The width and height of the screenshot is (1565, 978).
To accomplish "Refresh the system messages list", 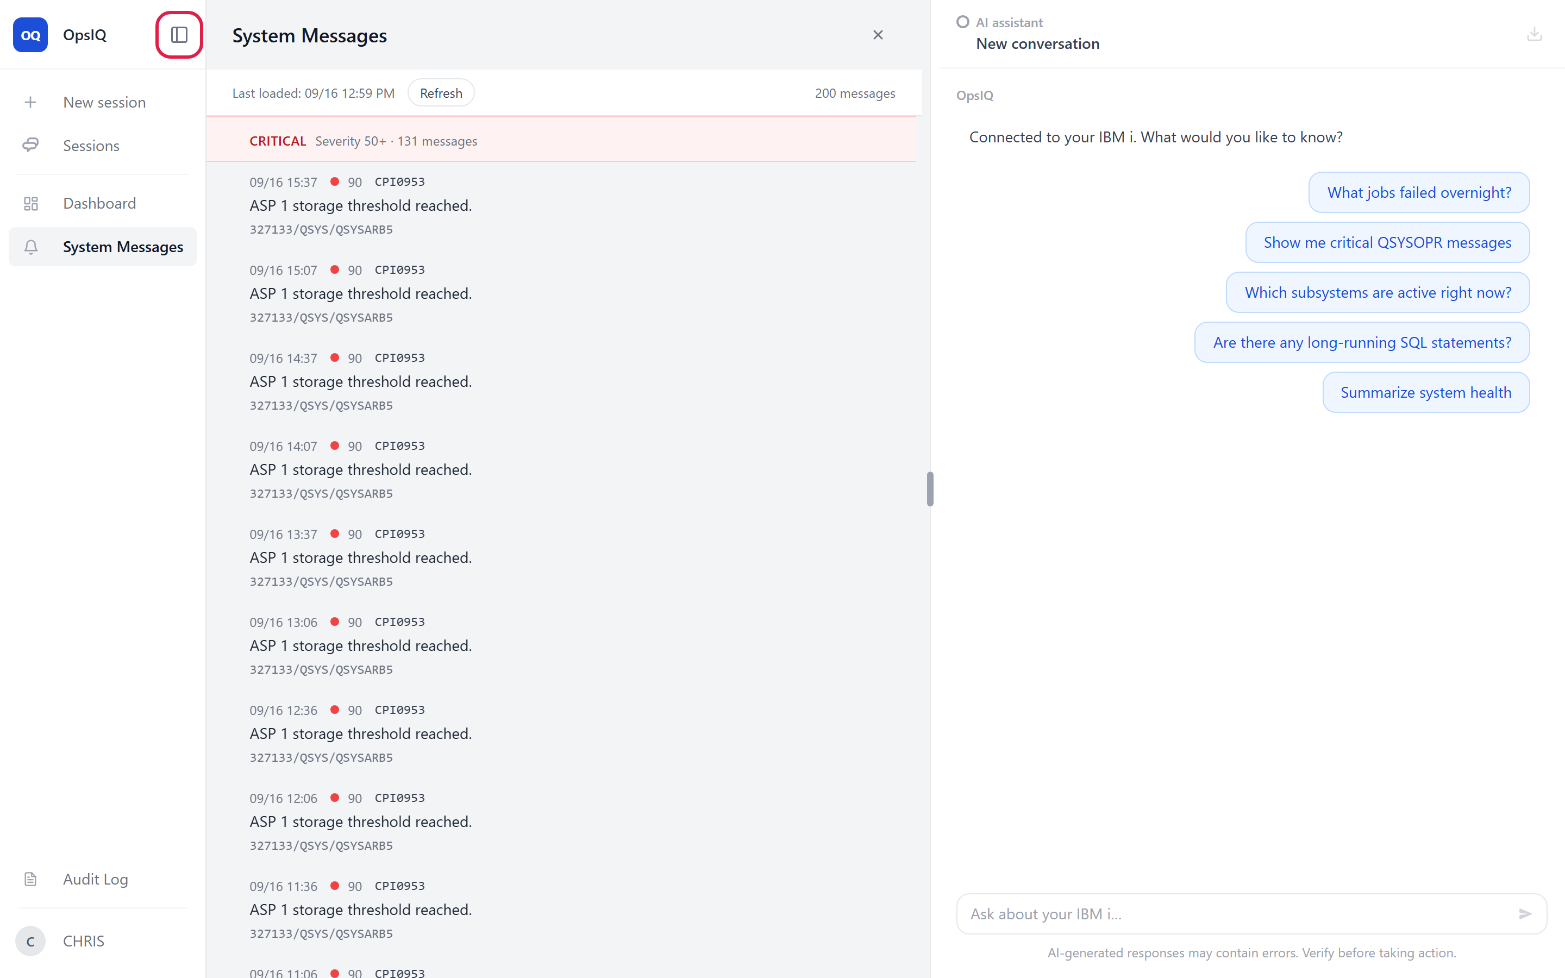I will (x=441, y=93).
